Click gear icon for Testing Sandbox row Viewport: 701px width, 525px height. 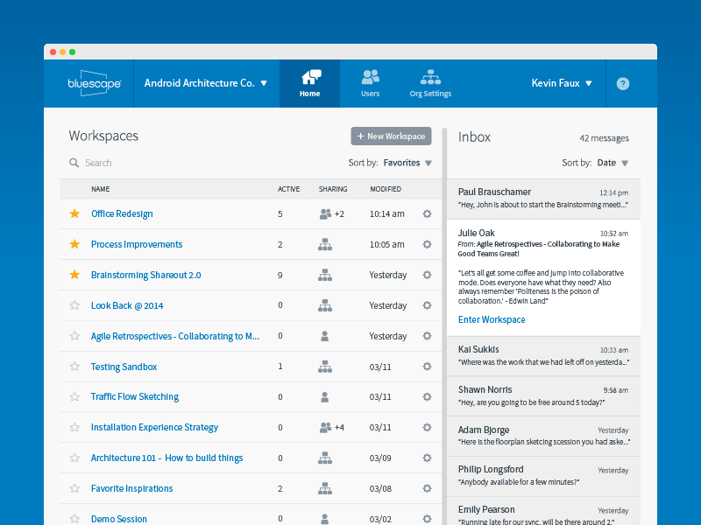pyautogui.click(x=427, y=367)
